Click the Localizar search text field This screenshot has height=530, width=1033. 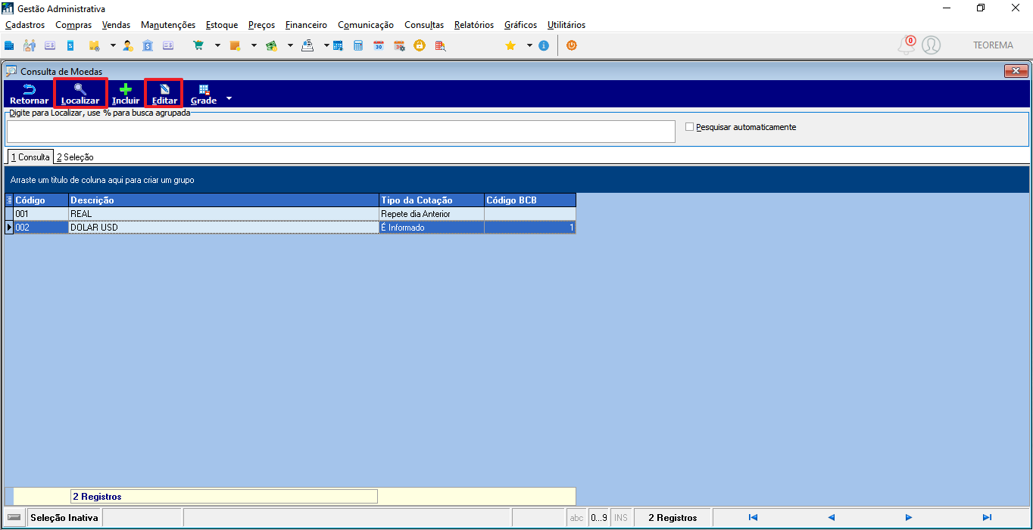(x=341, y=132)
